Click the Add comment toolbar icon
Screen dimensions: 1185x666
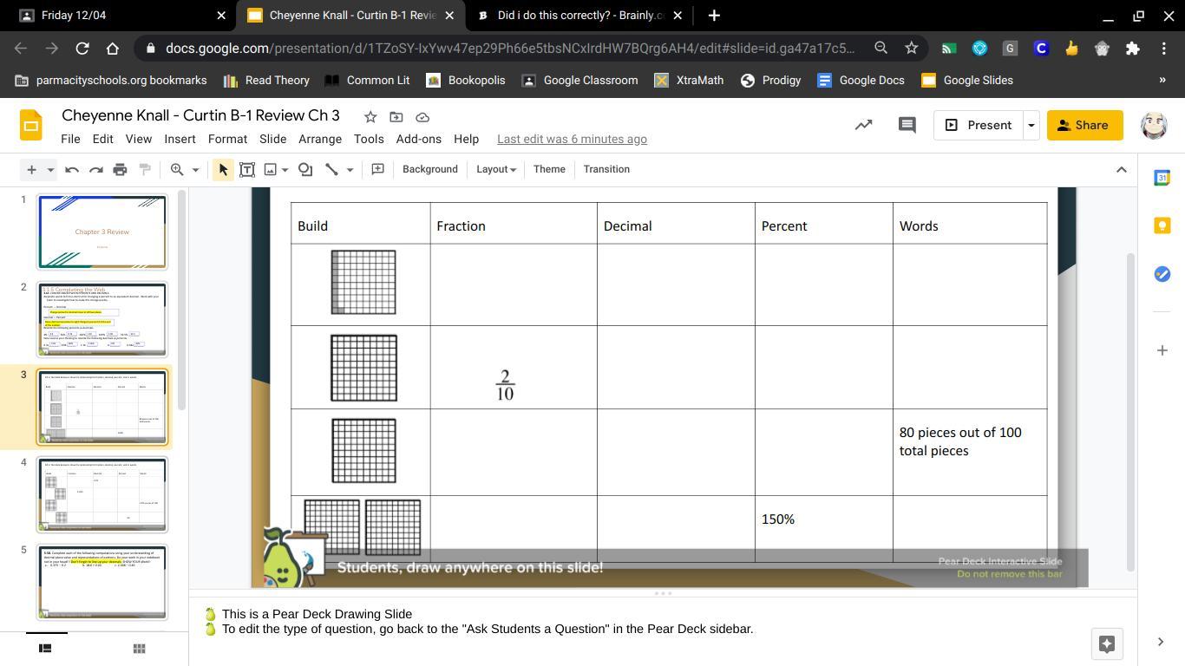377,169
